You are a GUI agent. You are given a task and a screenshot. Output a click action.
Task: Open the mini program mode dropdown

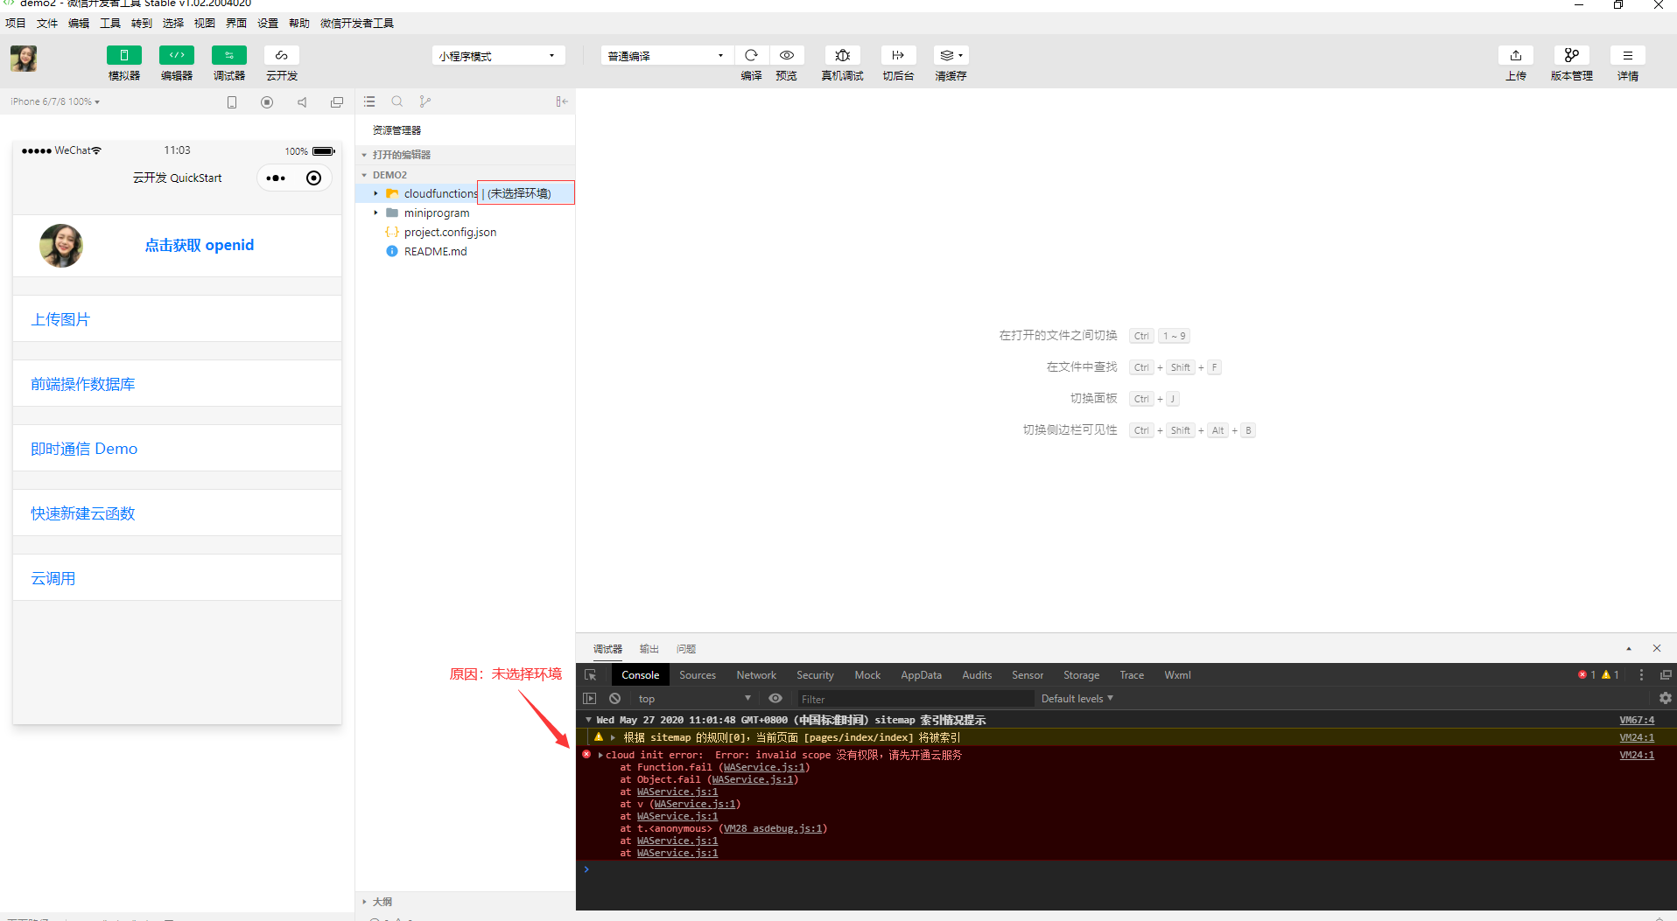[498, 56]
